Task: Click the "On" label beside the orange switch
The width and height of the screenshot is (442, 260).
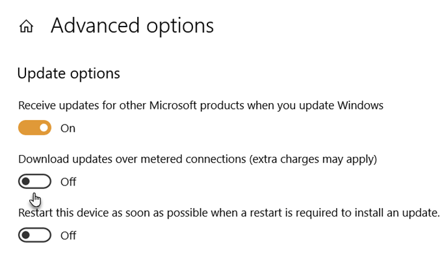Action: point(68,128)
